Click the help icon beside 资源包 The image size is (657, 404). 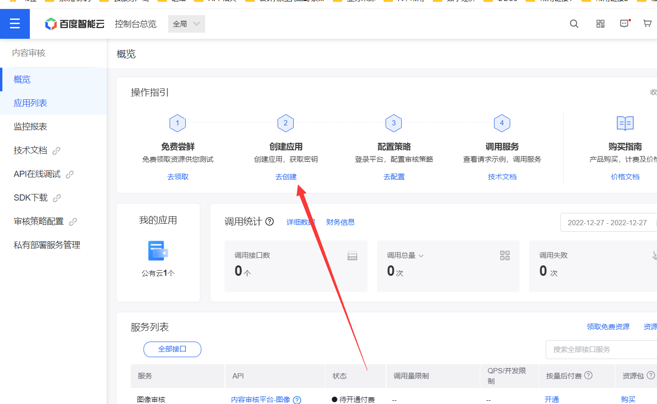click(x=651, y=375)
